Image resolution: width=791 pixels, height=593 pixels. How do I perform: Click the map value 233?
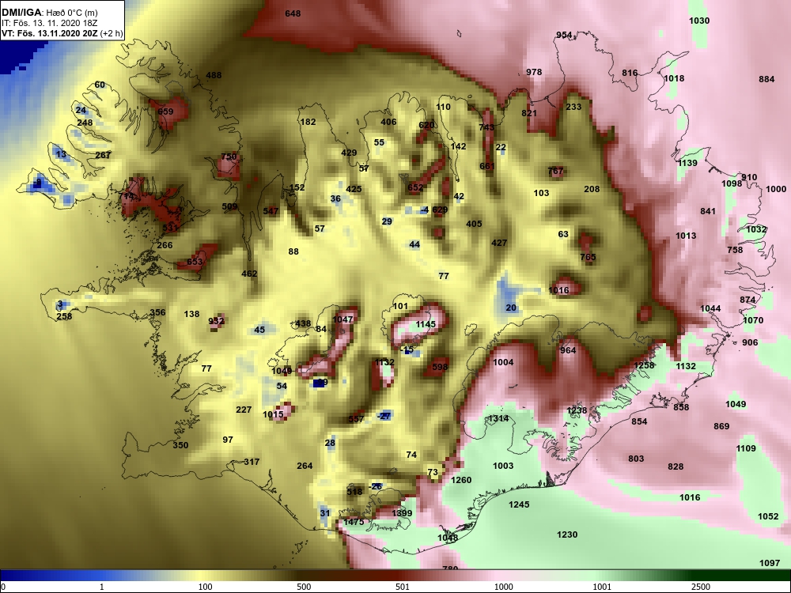(573, 107)
